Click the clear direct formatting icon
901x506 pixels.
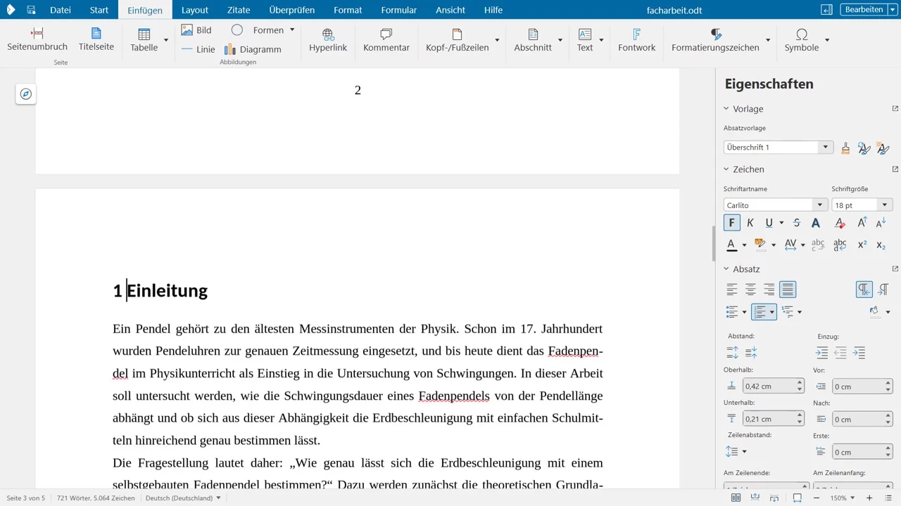point(840,223)
